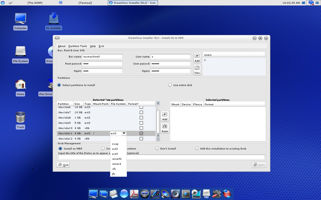This screenshot has width=321, height=200.
Task: Open the Trash desktop icon
Action: pos(20,120)
